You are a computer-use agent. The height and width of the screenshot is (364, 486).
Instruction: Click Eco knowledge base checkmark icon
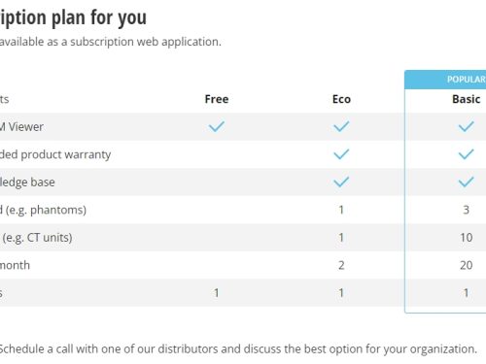[341, 182]
